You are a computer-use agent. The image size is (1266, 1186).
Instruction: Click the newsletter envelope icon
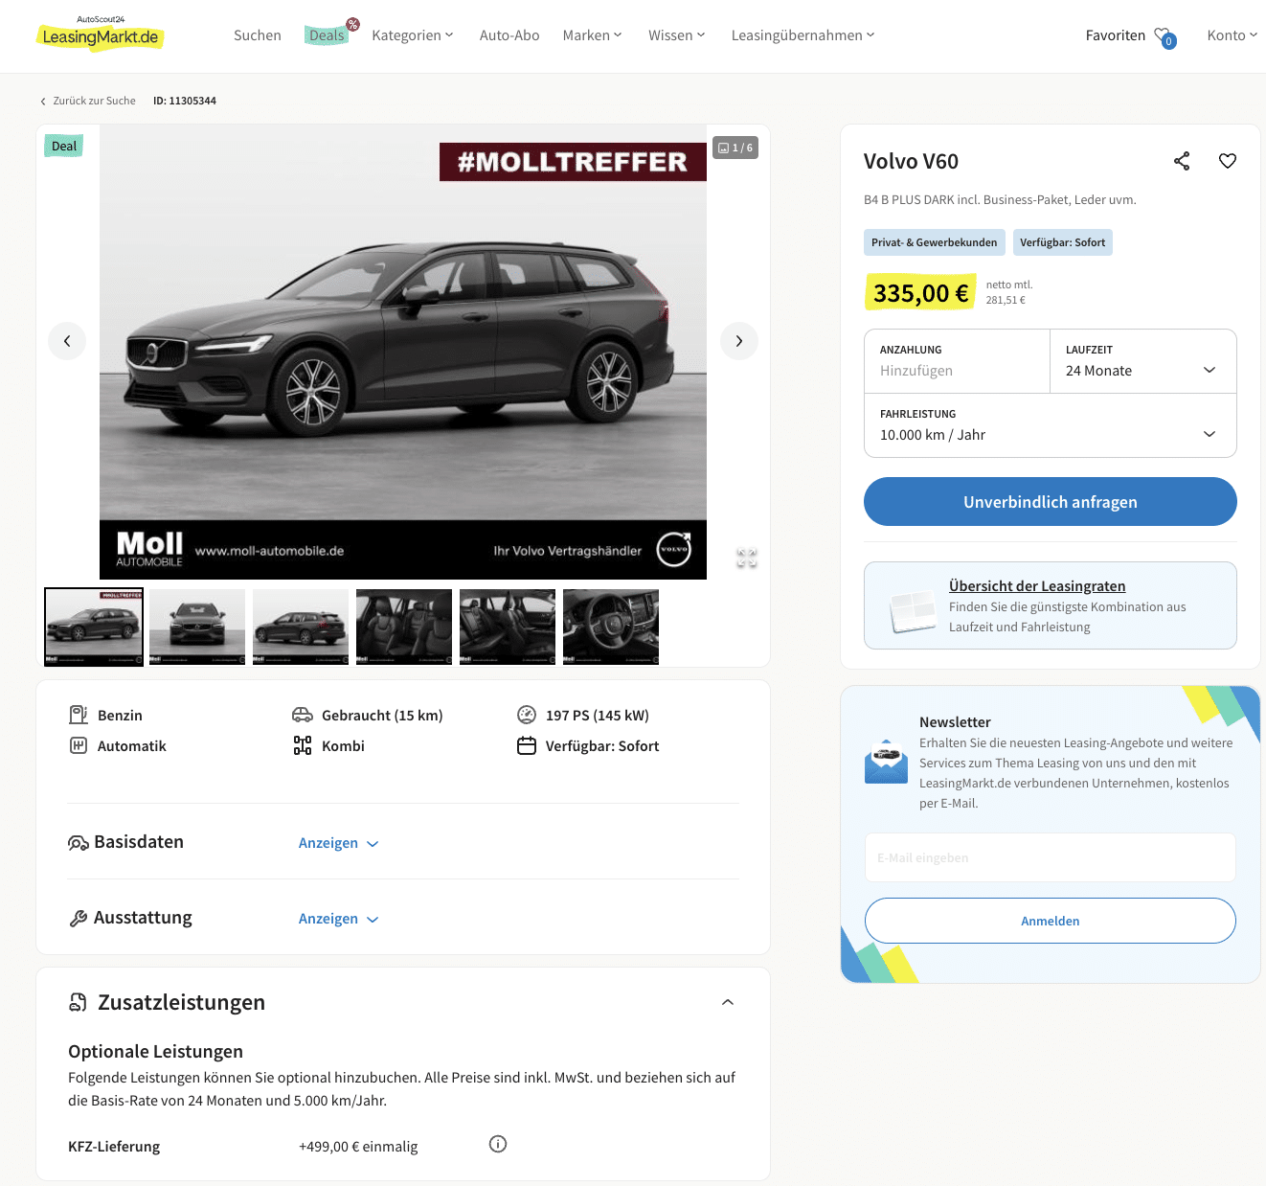tap(886, 762)
